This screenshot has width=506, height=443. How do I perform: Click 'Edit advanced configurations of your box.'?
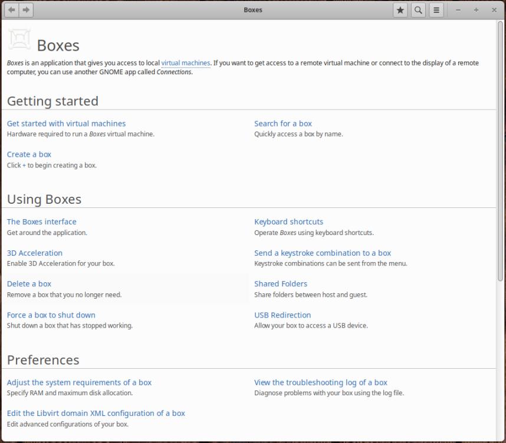click(x=67, y=424)
